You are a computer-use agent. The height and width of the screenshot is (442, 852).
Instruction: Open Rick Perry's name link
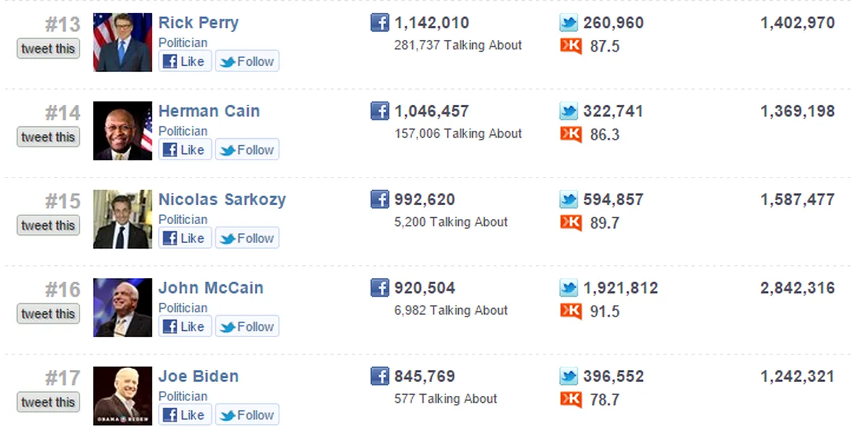198,23
